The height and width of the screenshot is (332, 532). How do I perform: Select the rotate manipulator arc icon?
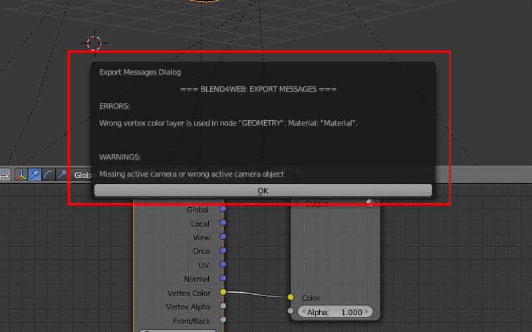[x=48, y=175]
